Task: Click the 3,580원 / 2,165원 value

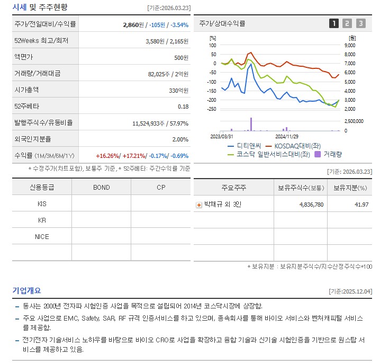Action: [x=167, y=41]
